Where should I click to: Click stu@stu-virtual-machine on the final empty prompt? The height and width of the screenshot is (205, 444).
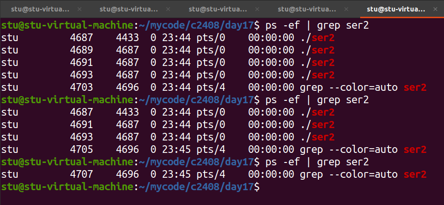point(67,187)
